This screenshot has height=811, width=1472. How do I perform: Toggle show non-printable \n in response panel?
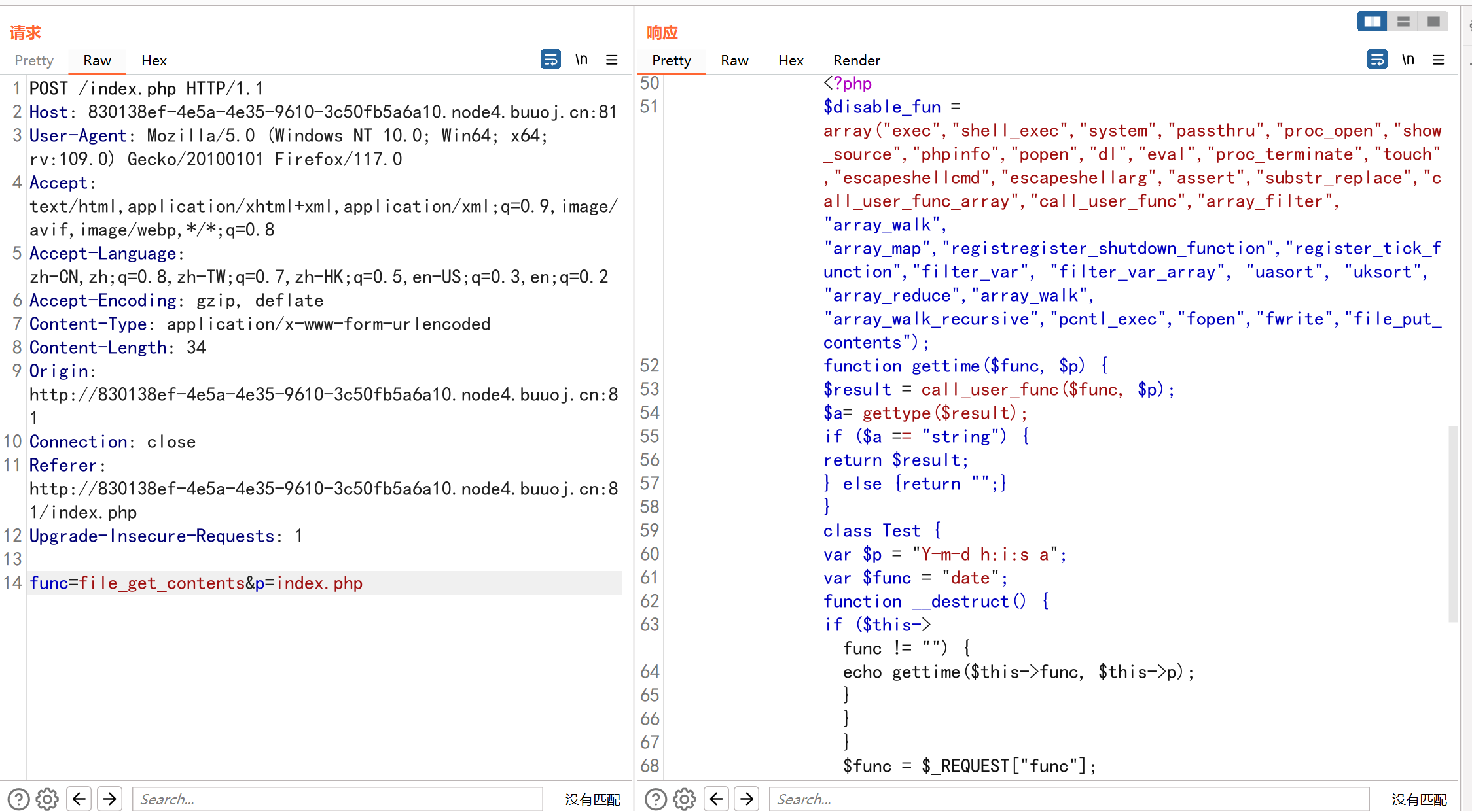(x=1408, y=60)
